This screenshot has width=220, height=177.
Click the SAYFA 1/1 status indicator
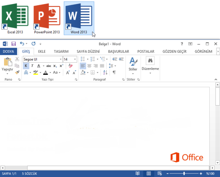[x=9, y=174]
